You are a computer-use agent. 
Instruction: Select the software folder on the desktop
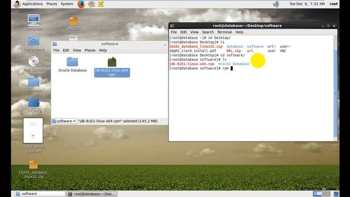tap(34, 105)
